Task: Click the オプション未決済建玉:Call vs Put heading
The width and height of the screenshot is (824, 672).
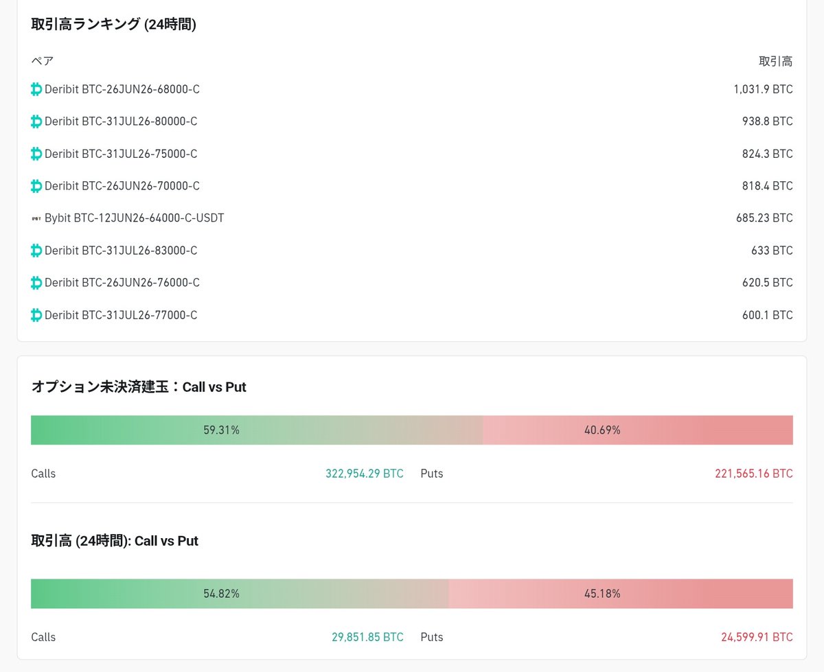Action: point(139,387)
